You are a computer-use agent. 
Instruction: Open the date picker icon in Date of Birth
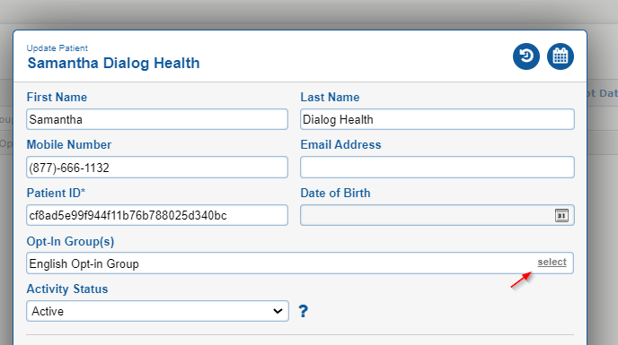click(x=561, y=216)
